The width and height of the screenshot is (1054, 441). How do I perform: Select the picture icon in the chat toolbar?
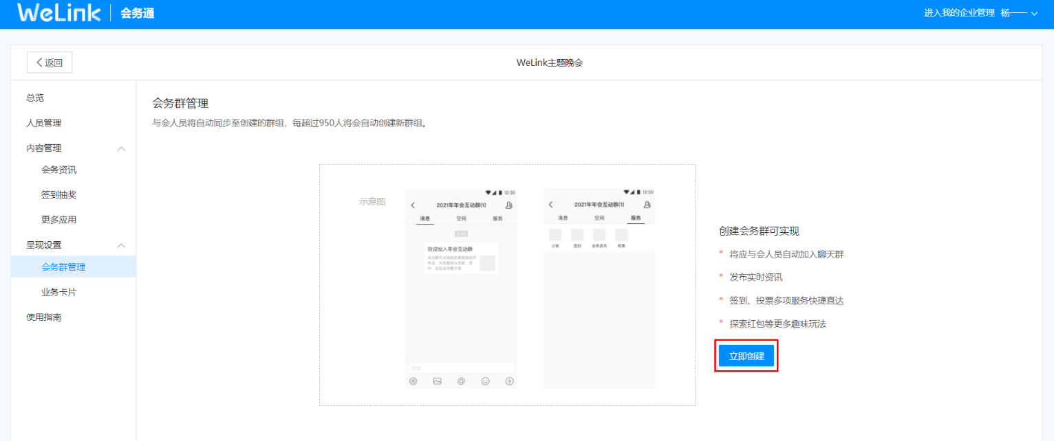[x=436, y=381]
